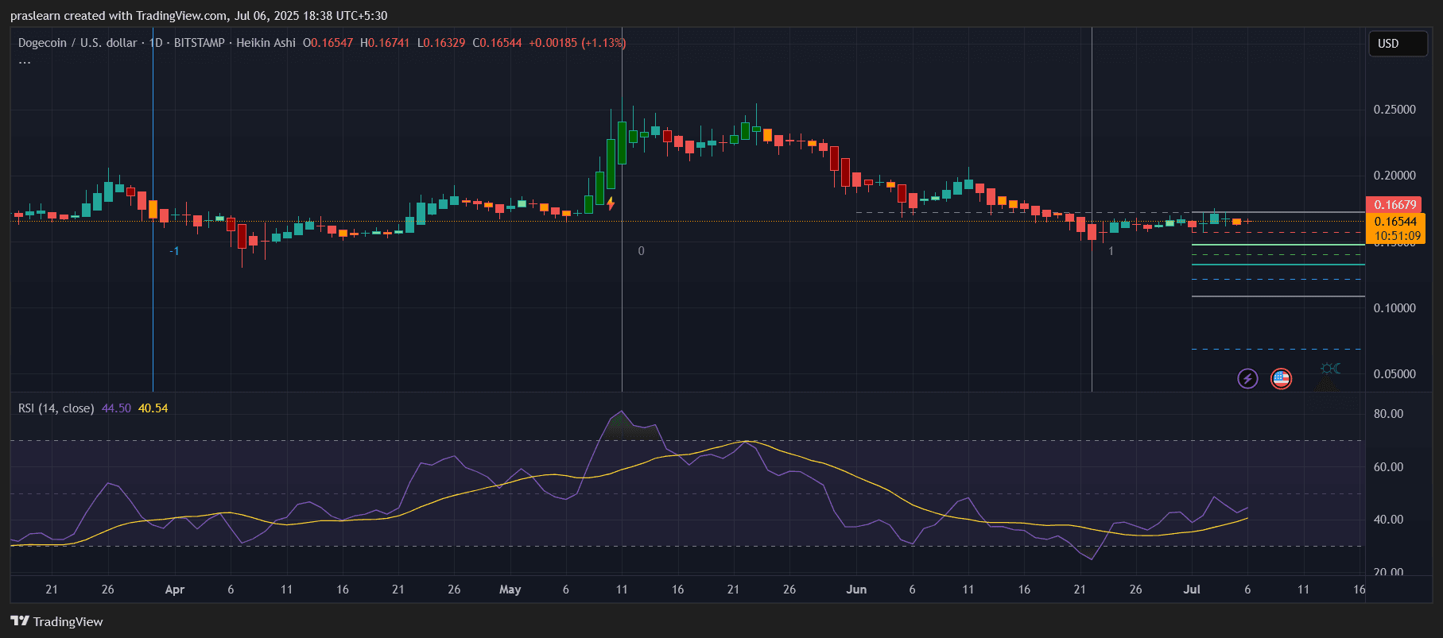Click the sun and moon icon
The width and height of the screenshot is (1443, 638).
[x=1330, y=369]
